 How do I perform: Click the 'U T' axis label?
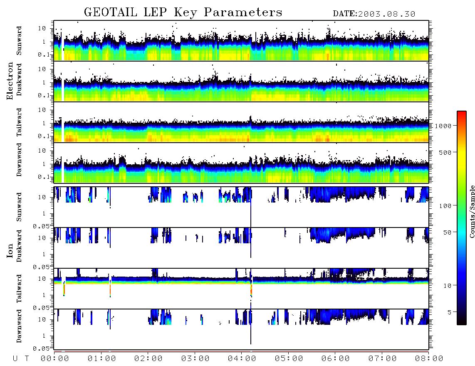coord(21,359)
